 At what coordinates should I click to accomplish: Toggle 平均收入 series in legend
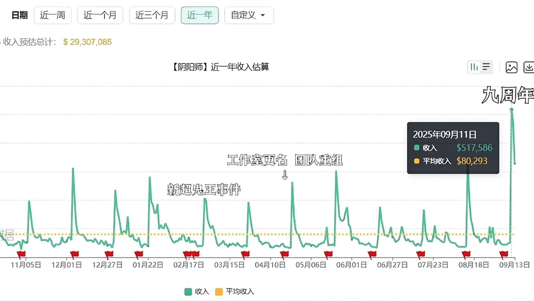(235, 292)
